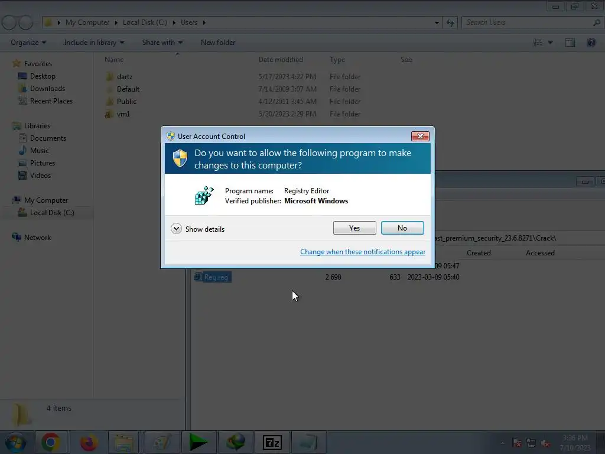
Task: Click the Explorer Help icon
Action: click(x=591, y=43)
